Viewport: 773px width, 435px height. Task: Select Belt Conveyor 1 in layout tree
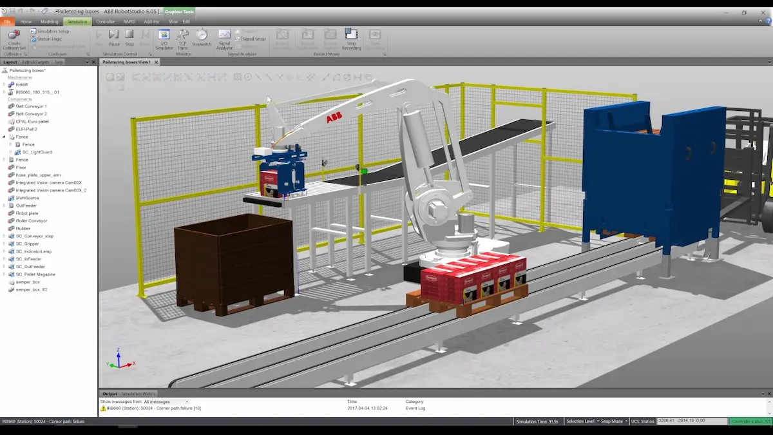31,106
